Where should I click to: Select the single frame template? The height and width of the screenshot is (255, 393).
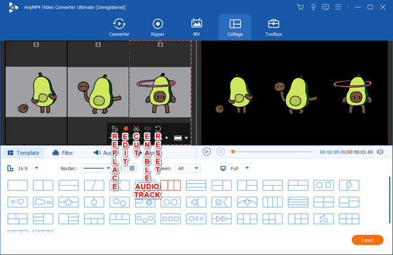tap(18, 185)
